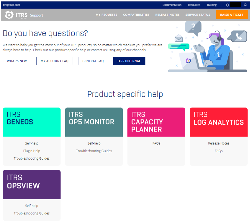Click the Raise a Ticket button

pos(232,15)
